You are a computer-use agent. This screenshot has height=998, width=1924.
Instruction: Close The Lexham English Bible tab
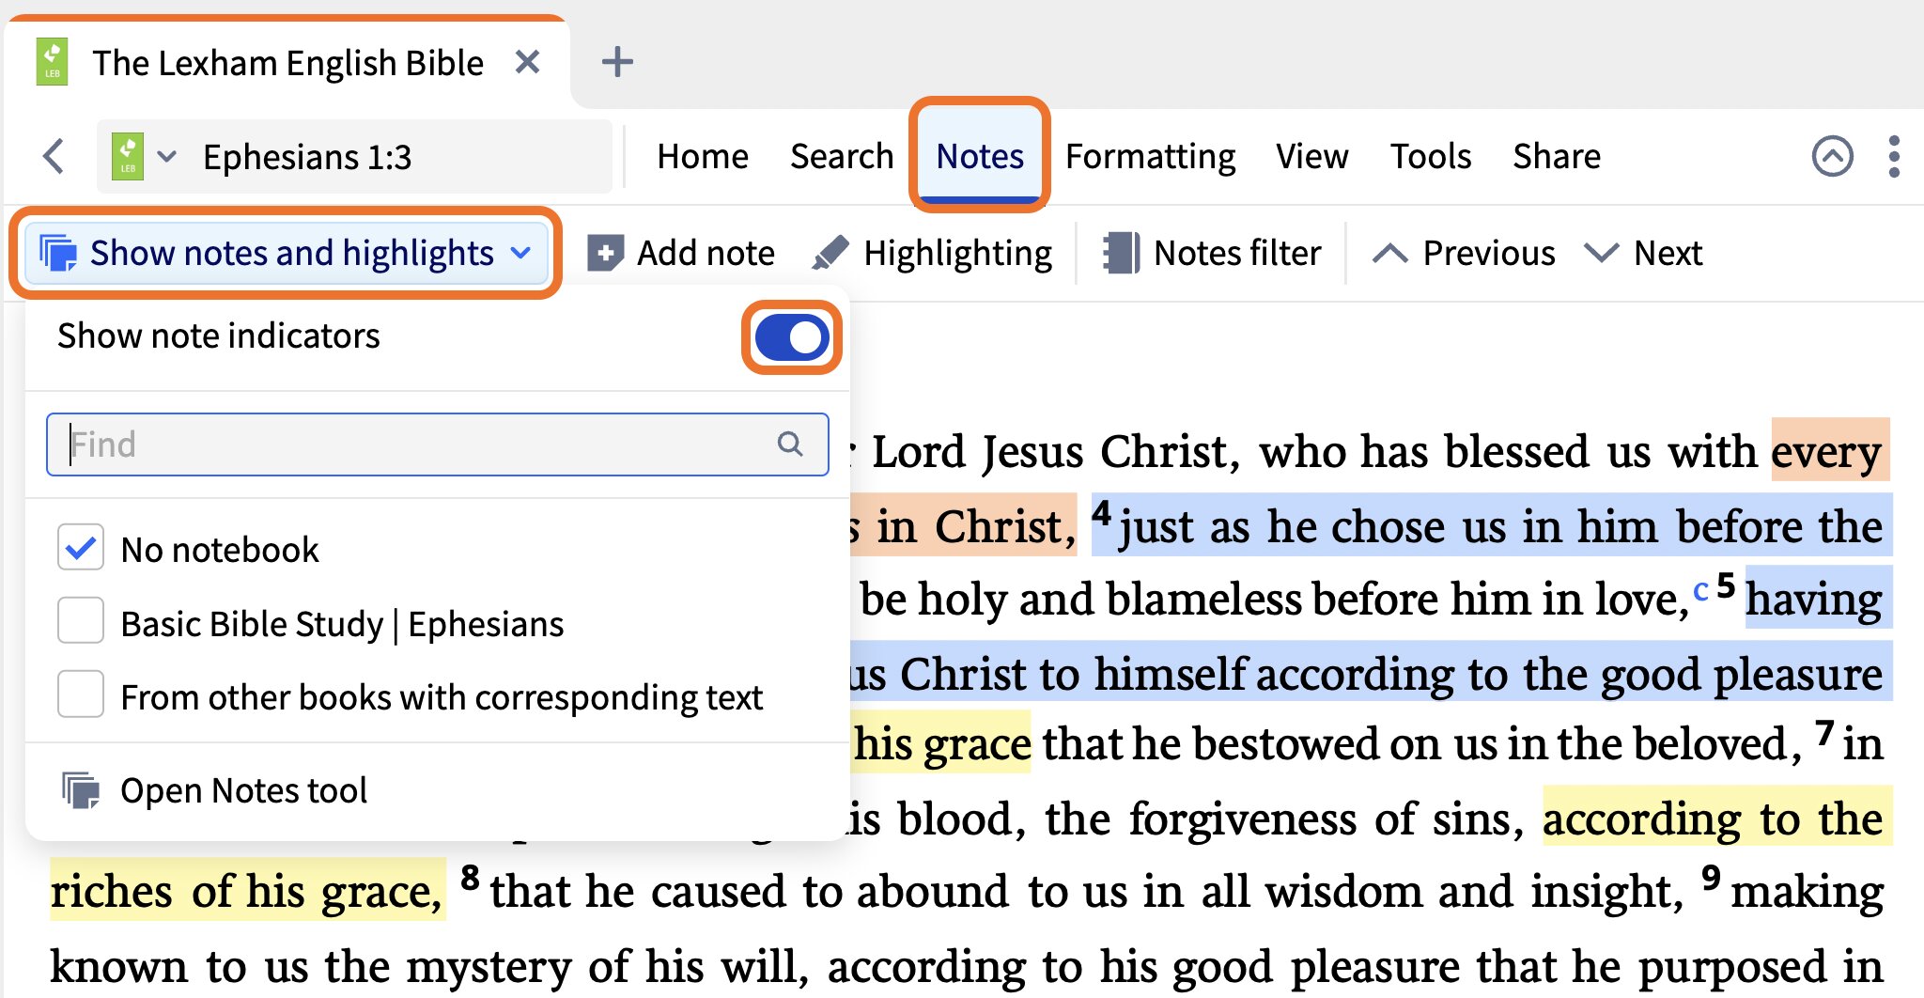click(x=528, y=62)
